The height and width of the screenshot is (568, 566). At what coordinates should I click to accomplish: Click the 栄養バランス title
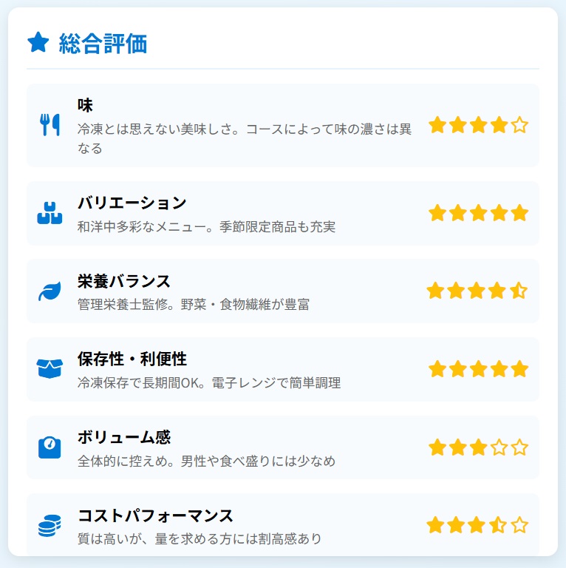[x=124, y=282]
